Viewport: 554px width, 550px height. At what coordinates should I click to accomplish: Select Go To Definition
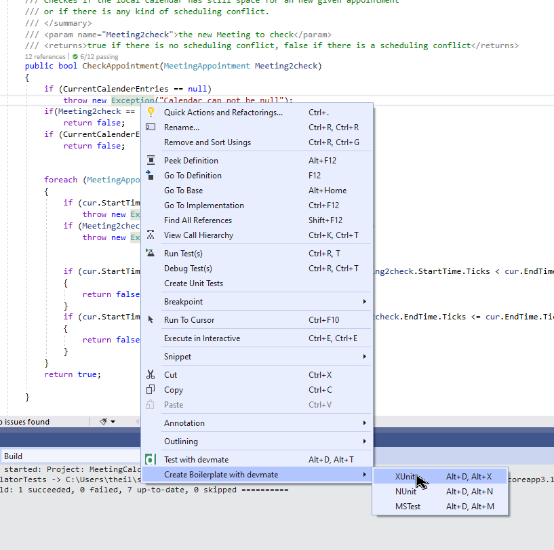point(257,176)
